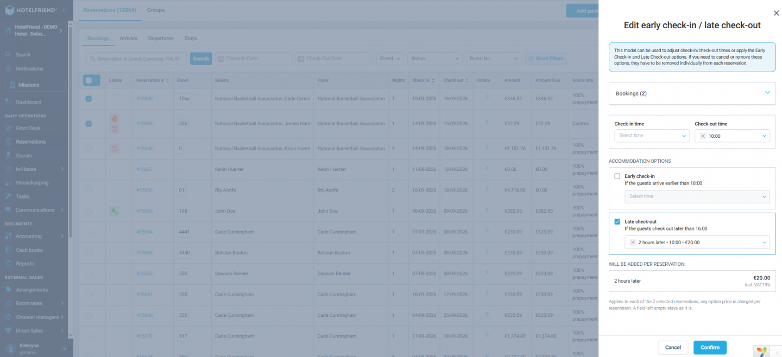Click the reservation search input field
The width and height of the screenshot is (782, 357).
point(136,59)
